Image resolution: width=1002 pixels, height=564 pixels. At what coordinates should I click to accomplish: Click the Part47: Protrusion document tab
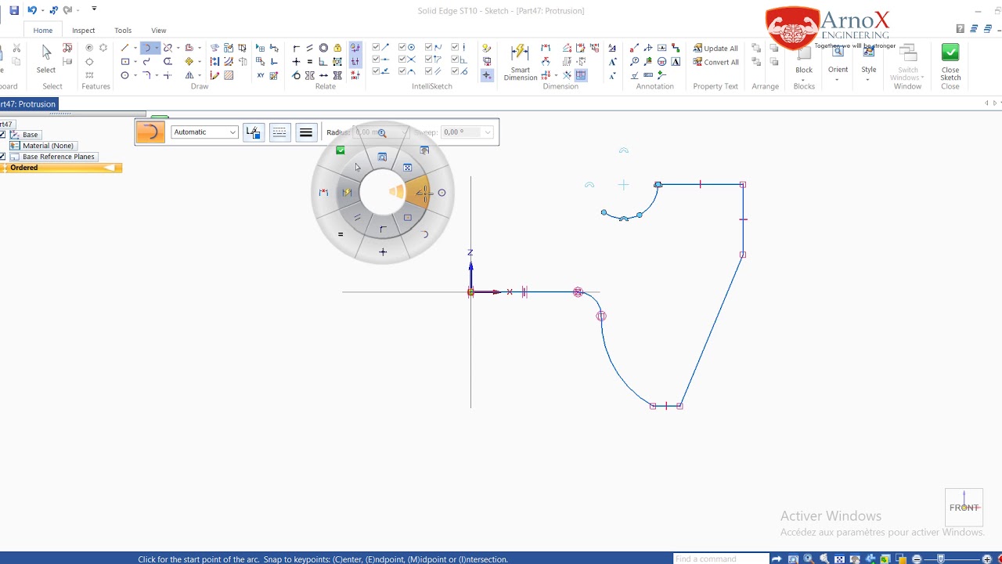28,104
